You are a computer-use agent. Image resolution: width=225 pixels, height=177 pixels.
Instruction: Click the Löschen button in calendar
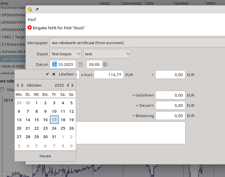[66, 74]
